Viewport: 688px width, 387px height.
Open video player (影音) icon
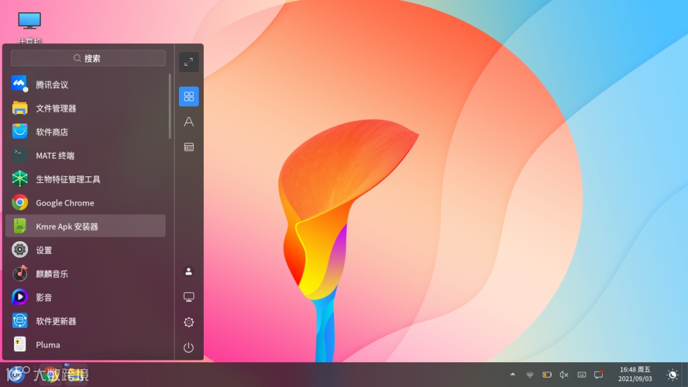coord(19,297)
